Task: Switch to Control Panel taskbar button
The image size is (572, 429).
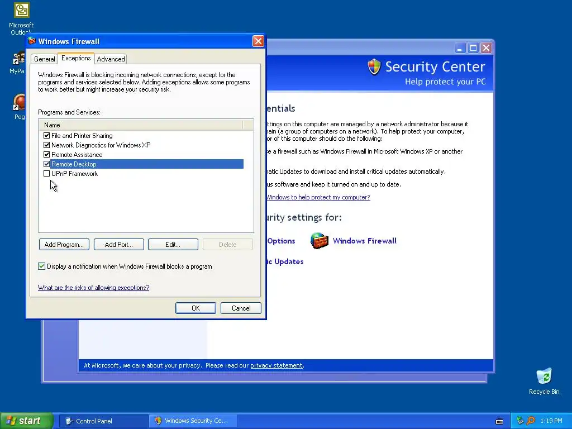Action: coord(103,421)
